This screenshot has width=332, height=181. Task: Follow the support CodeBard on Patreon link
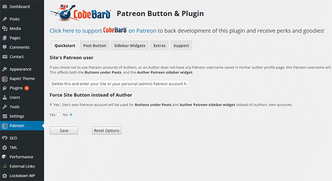pyautogui.click(x=103, y=30)
